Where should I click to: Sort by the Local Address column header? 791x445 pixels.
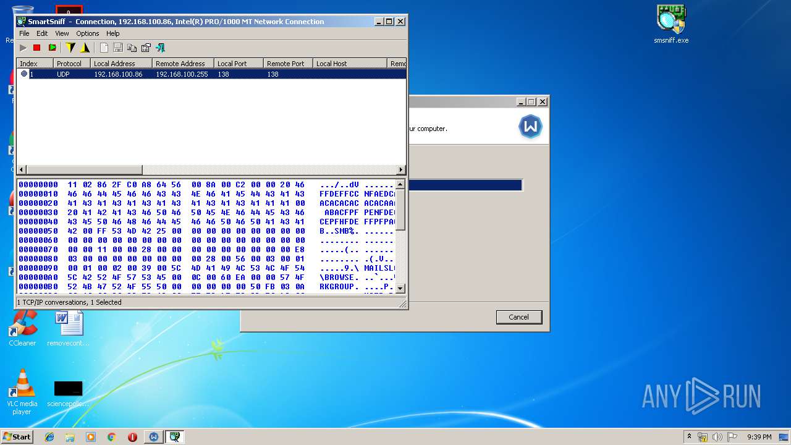(121, 64)
